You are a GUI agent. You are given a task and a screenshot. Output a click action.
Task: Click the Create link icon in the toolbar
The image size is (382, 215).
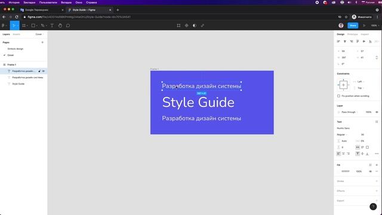[x=202, y=26]
